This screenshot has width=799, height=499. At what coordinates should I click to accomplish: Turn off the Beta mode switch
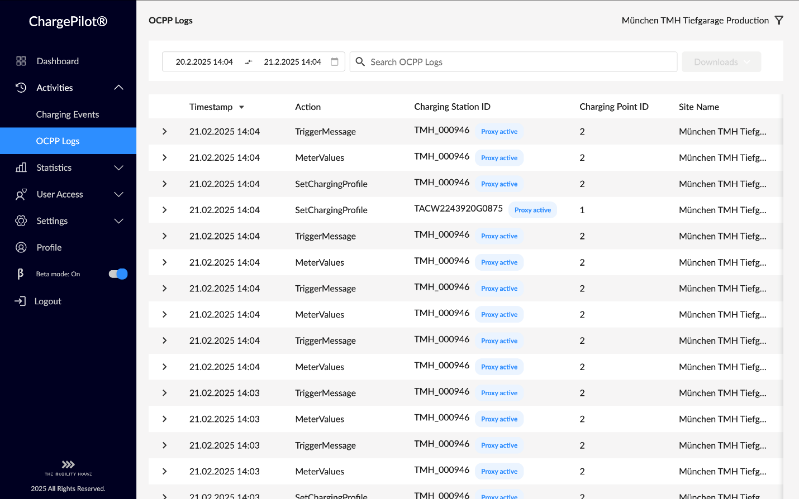coord(118,274)
